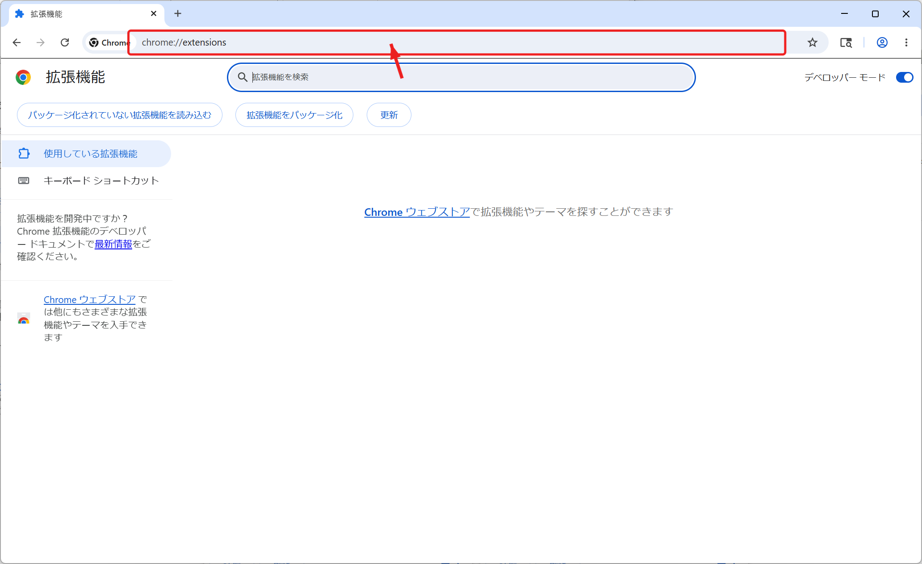Click the forward navigation arrow
Image resolution: width=922 pixels, height=564 pixels.
(41, 42)
